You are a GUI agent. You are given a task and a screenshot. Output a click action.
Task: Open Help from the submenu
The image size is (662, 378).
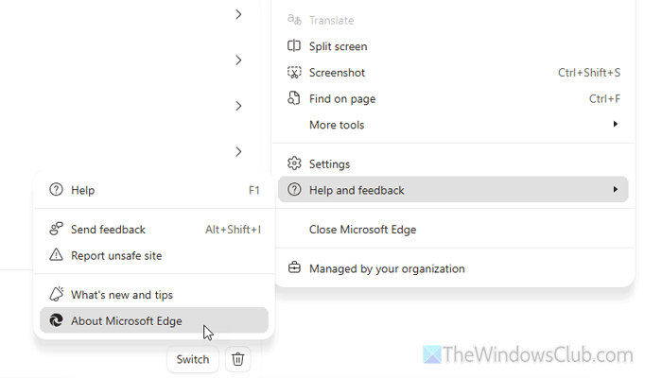pos(154,190)
